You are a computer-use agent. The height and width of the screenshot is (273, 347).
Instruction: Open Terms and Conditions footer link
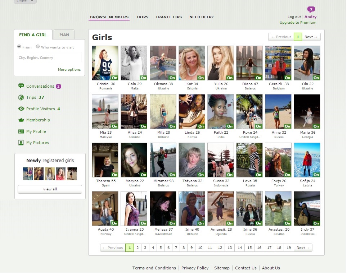[154, 268]
